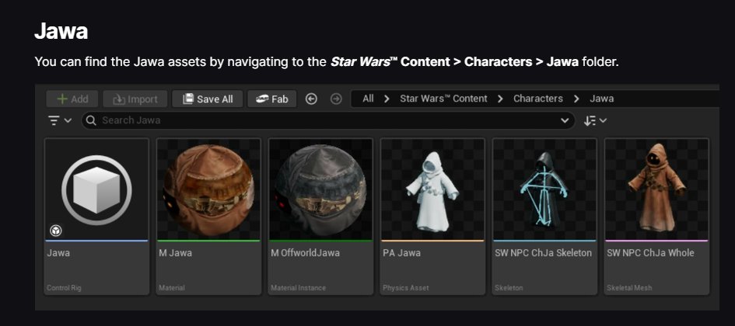Navigate to the Star Wars Content breadcrumb
Image resolution: width=735 pixels, height=326 pixels.
(x=443, y=99)
